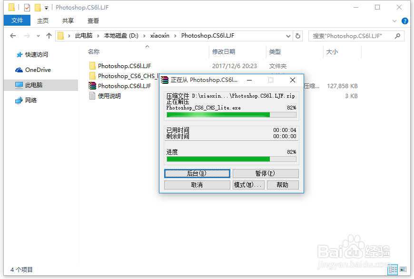Select 网络 in navigation pane

click(26, 100)
